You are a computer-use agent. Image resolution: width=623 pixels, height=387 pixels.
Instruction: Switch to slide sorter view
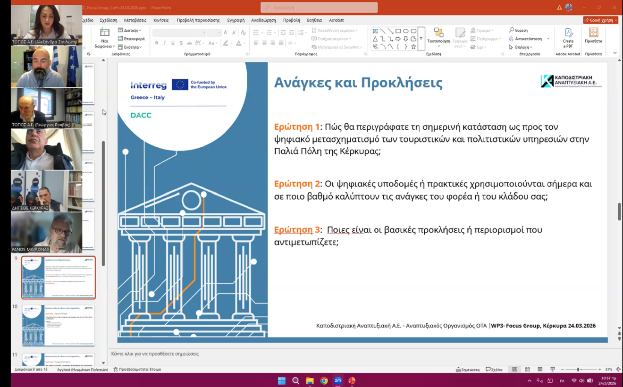527,370
